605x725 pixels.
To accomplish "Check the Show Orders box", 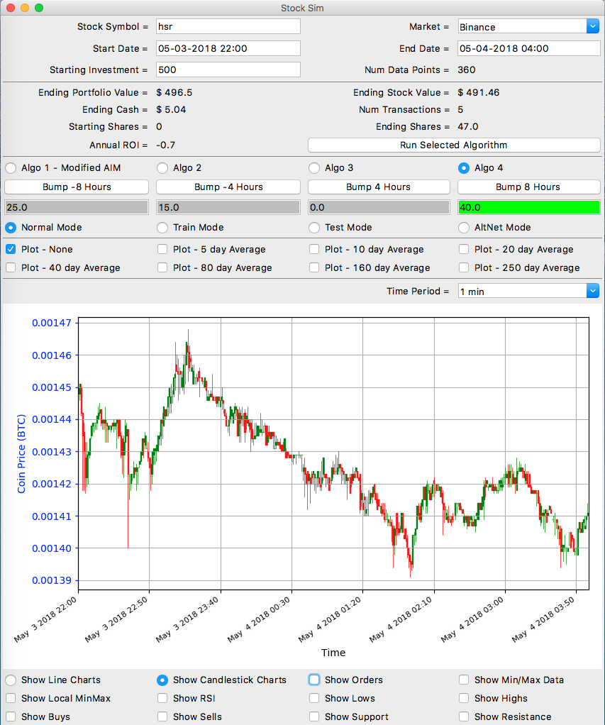I will click(314, 680).
